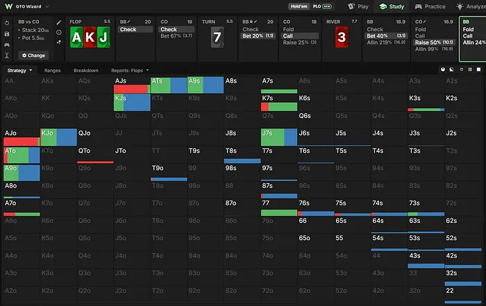Toggle PLO game mode
486x306 pixels.
point(322,6)
